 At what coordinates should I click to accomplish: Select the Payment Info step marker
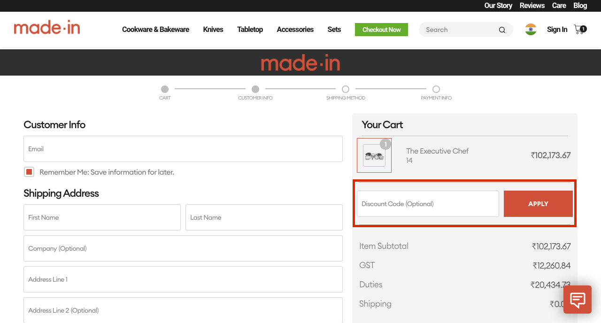436,89
